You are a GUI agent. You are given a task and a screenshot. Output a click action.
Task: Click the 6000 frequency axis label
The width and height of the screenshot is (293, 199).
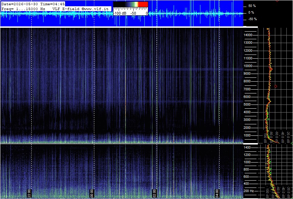point(247,97)
